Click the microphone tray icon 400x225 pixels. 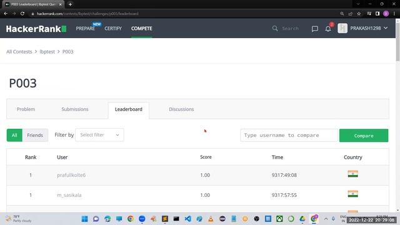pos(333,219)
